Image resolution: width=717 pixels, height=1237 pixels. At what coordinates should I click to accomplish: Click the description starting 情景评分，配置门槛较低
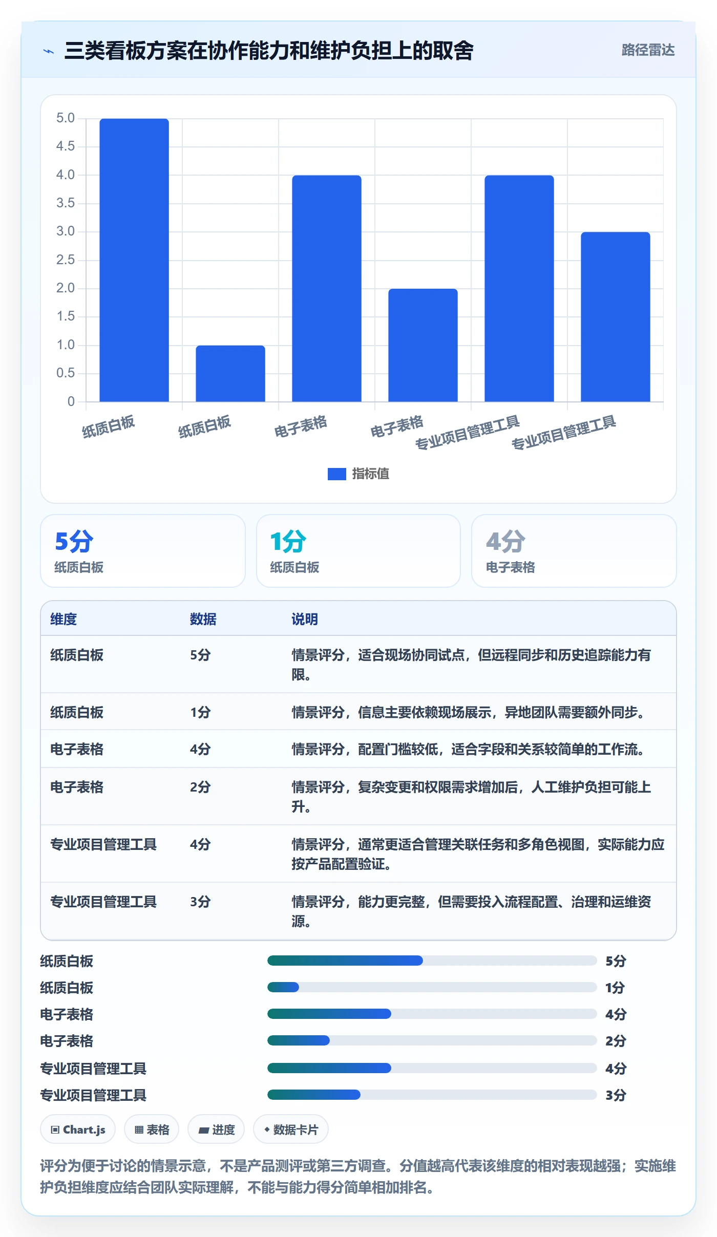tap(469, 749)
